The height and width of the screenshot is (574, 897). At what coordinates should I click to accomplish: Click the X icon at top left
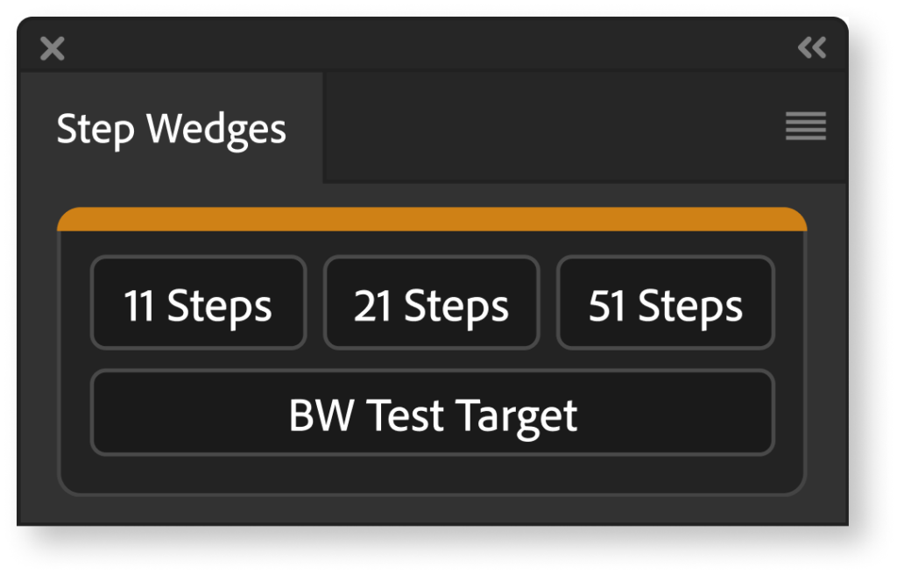(x=52, y=49)
